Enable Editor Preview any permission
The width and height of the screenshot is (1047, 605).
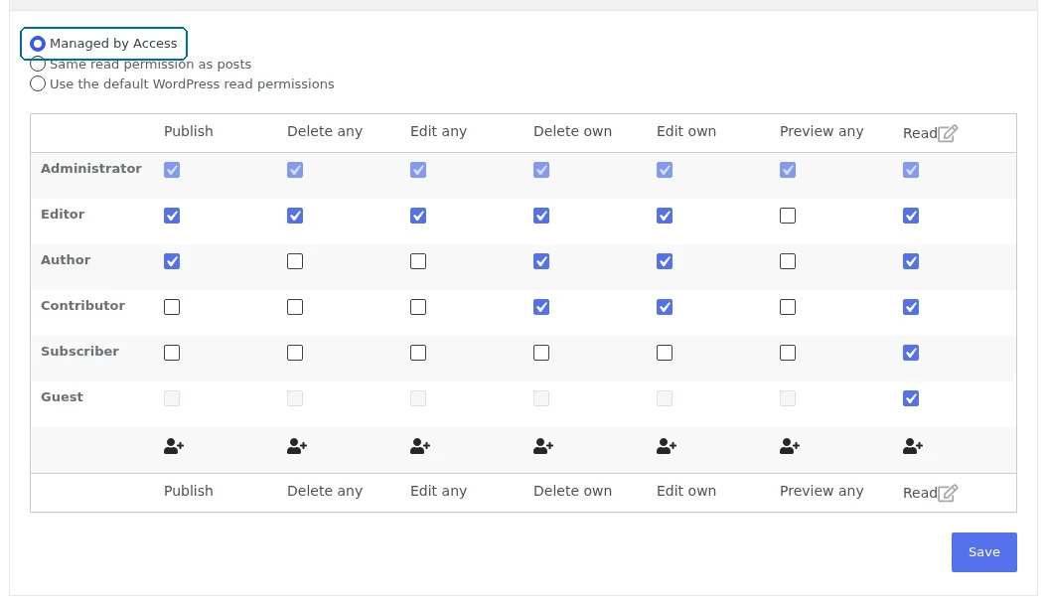(788, 216)
